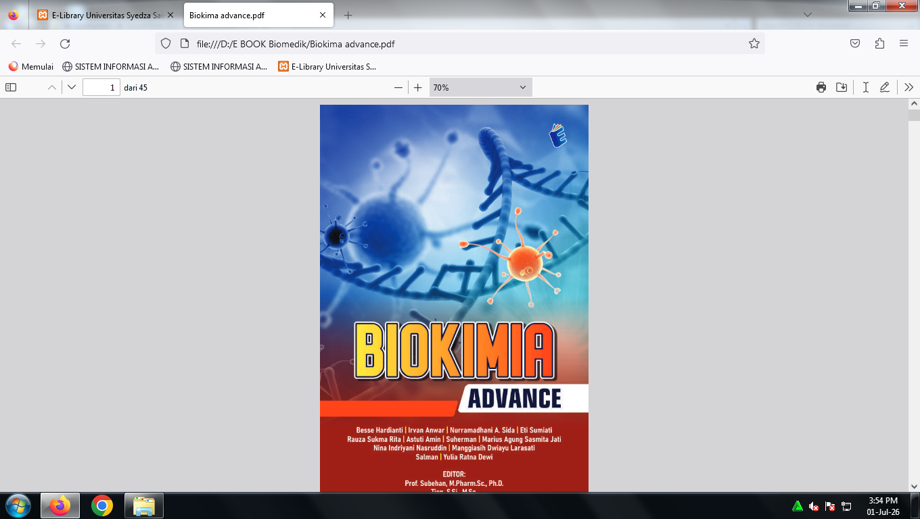920x519 pixels.
Task: Open the 70% zoom level dropdown
Action: tap(480, 87)
